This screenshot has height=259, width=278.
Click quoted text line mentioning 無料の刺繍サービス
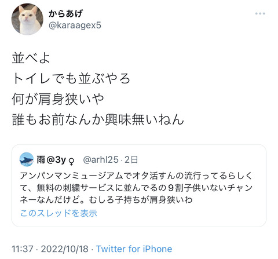[x=136, y=188]
